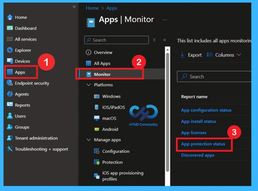Viewport: 258px width, 191px height.
Task: Open Reports from the left navigation
Action: tap(22, 105)
